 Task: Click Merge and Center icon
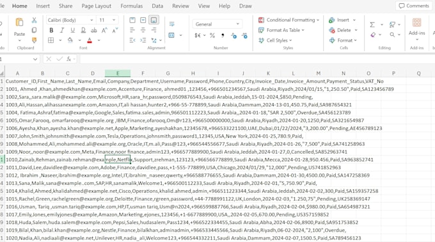click(171, 35)
